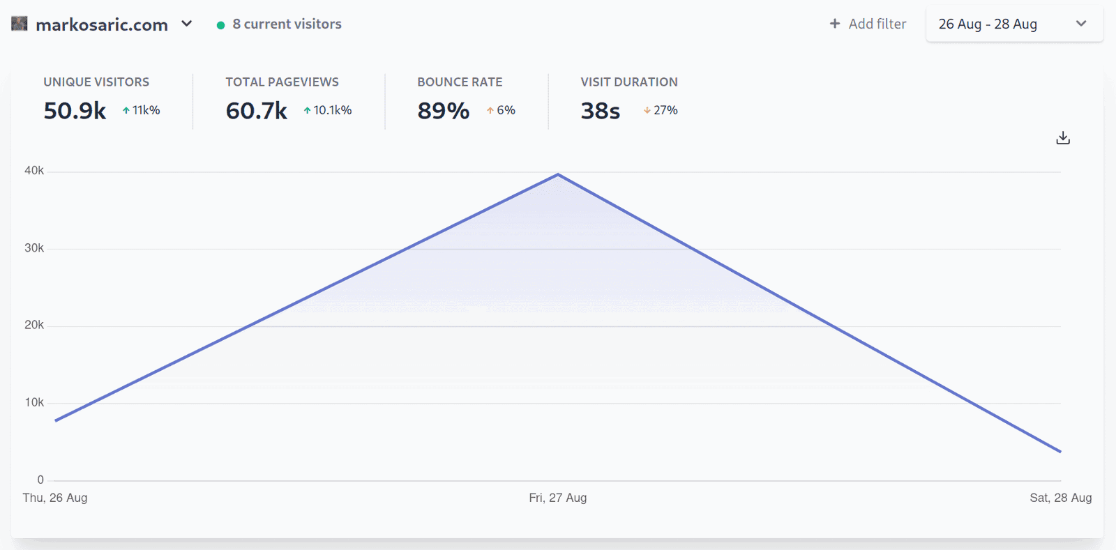Switch graph to Visit Duration metric
This screenshot has height=550, width=1116.
(x=628, y=82)
